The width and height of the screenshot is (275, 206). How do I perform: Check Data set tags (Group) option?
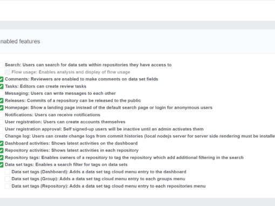(8, 179)
